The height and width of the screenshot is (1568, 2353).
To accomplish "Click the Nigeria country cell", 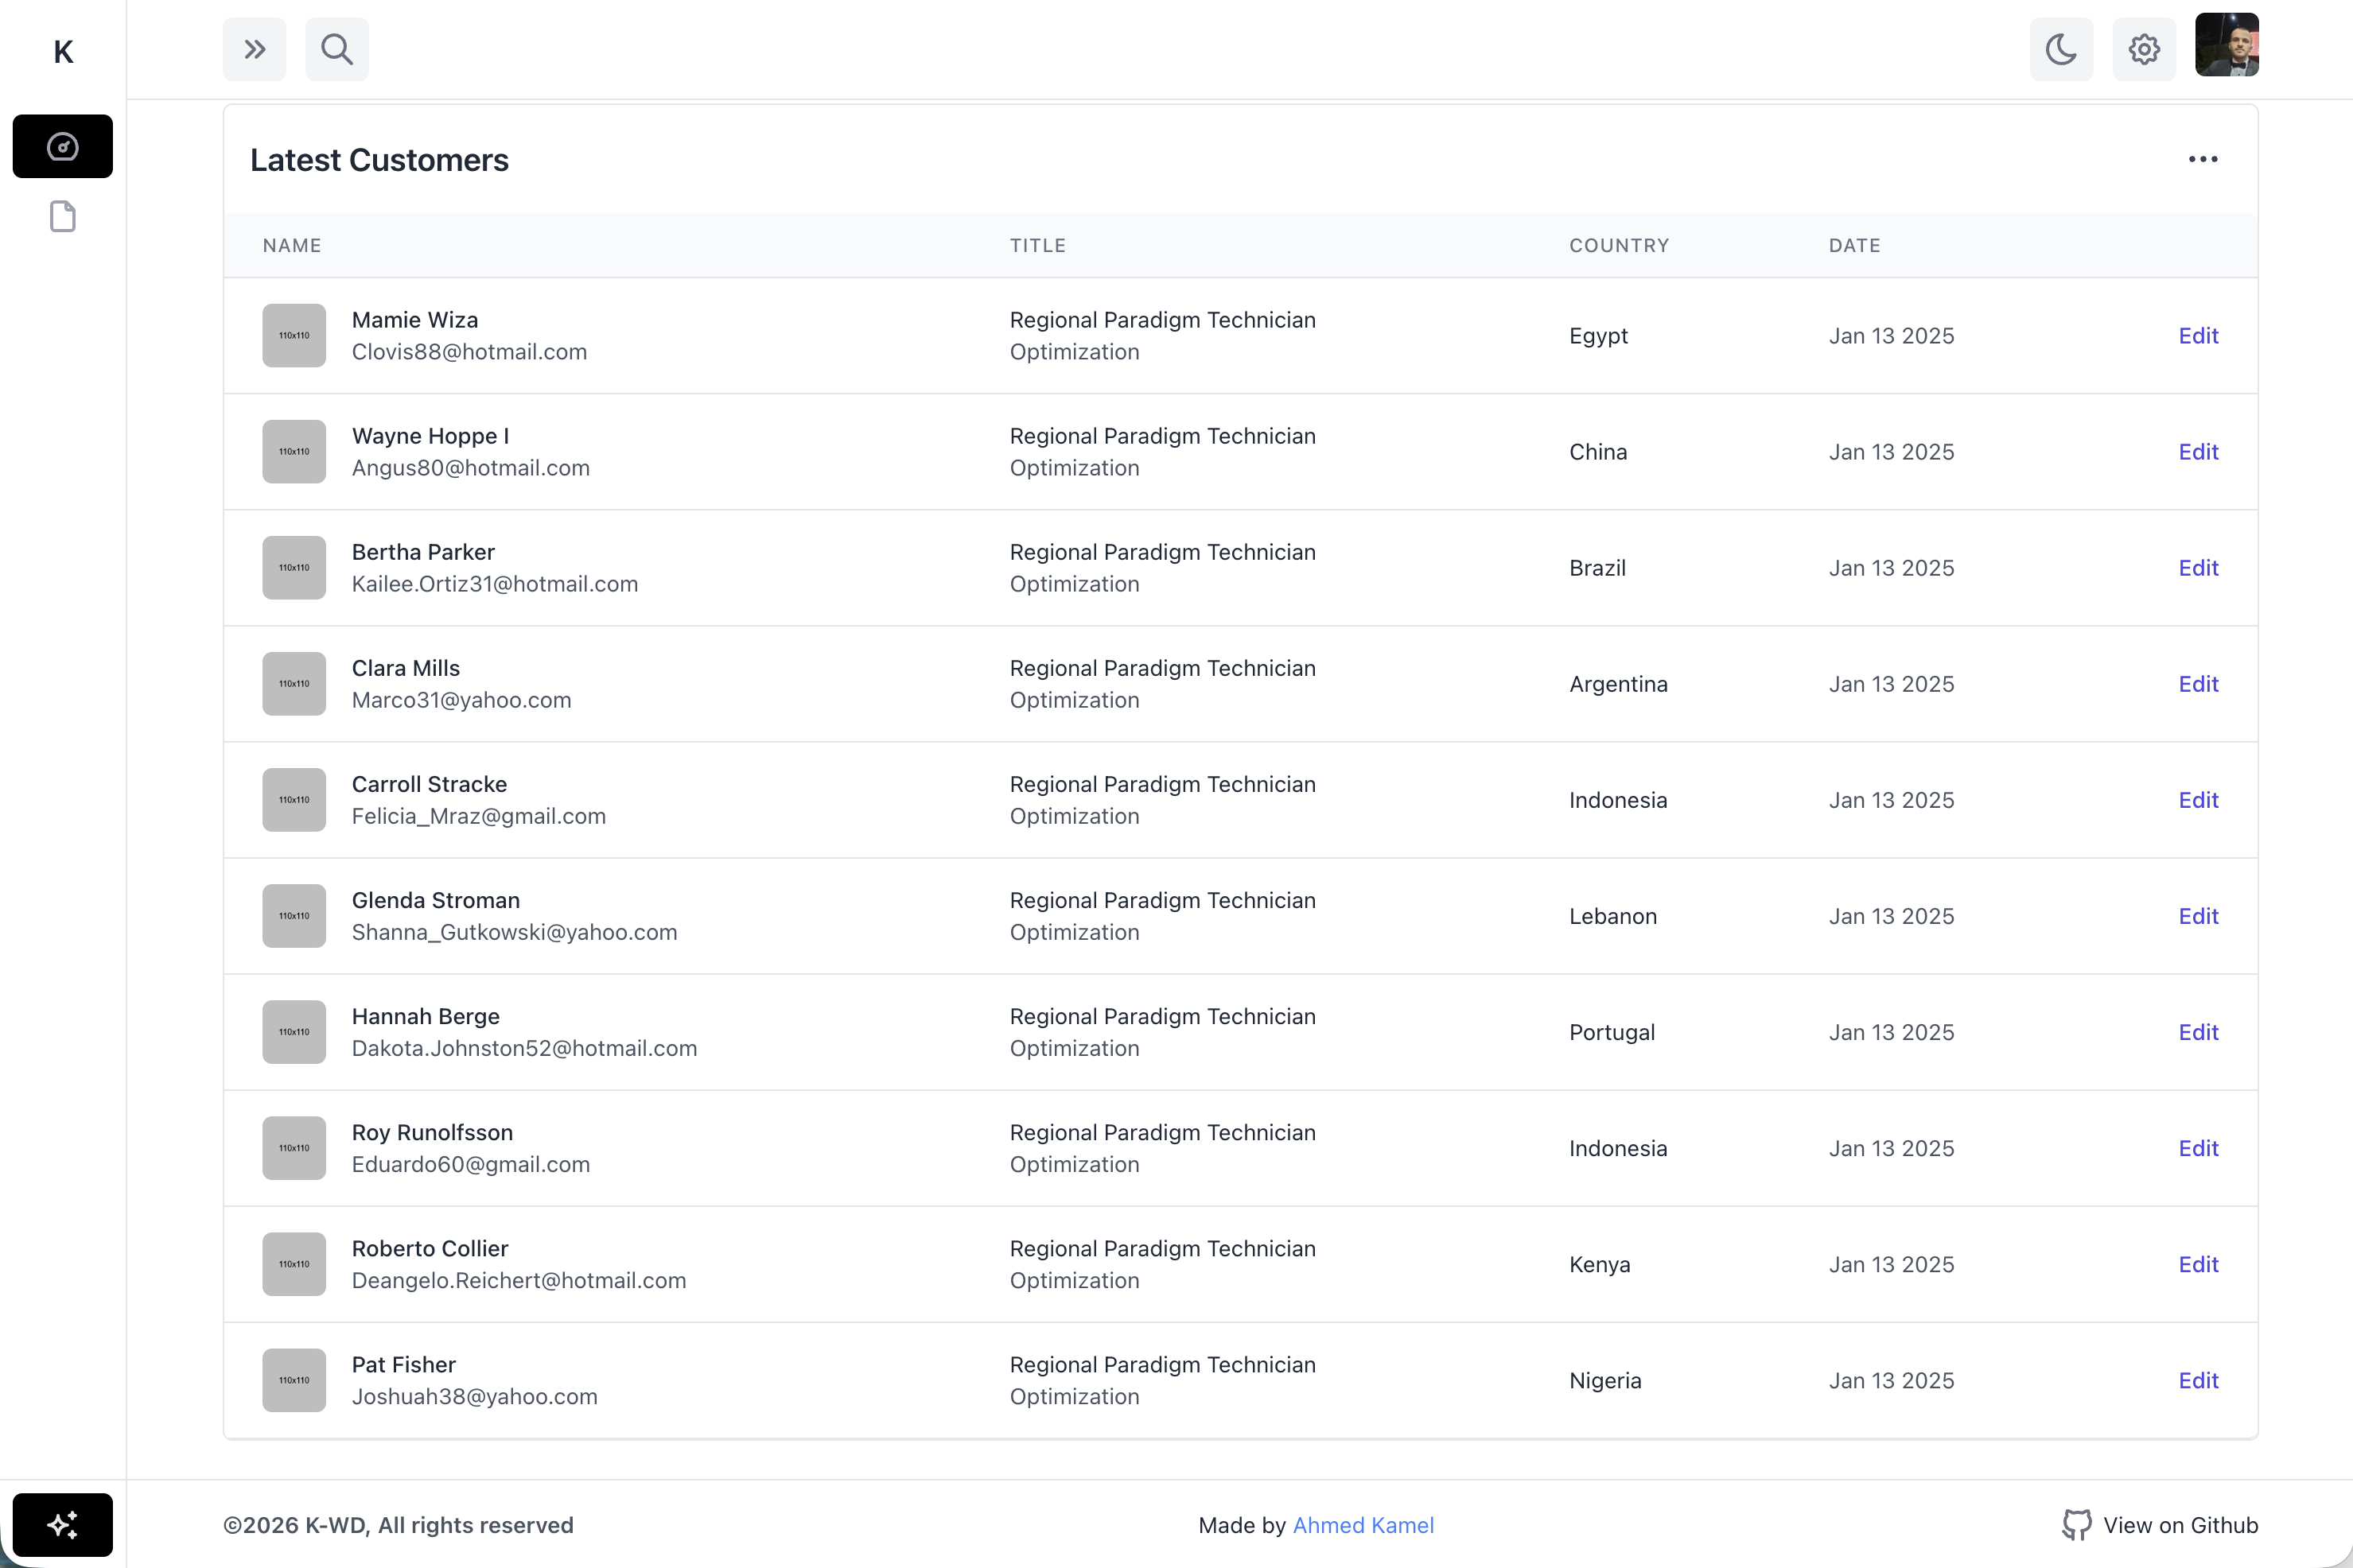I will coord(1606,1380).
